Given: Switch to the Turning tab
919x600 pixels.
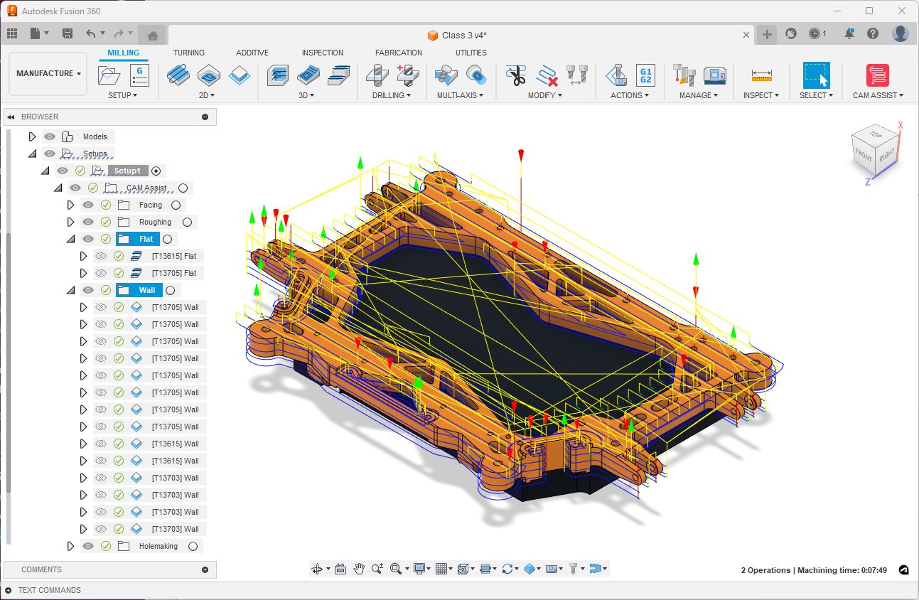Looking at the screenshot, I should (188, 52).
